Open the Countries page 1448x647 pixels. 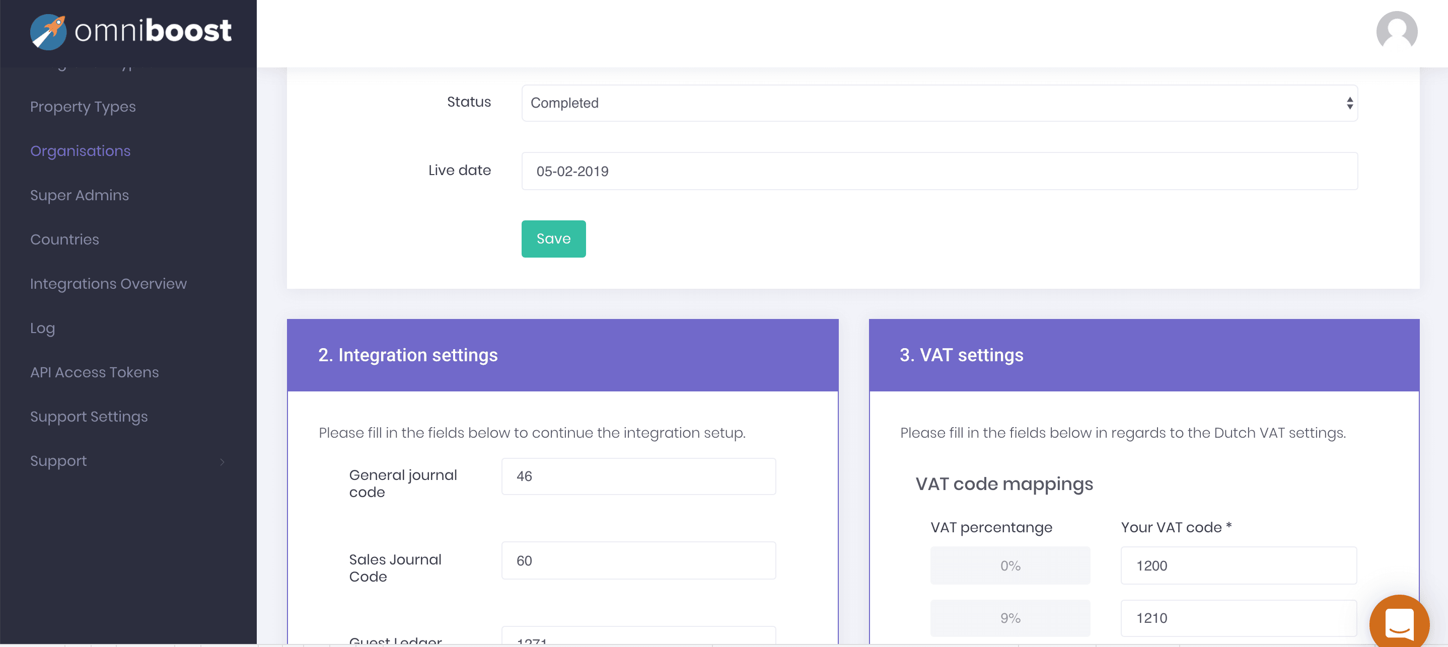[64, 240]
